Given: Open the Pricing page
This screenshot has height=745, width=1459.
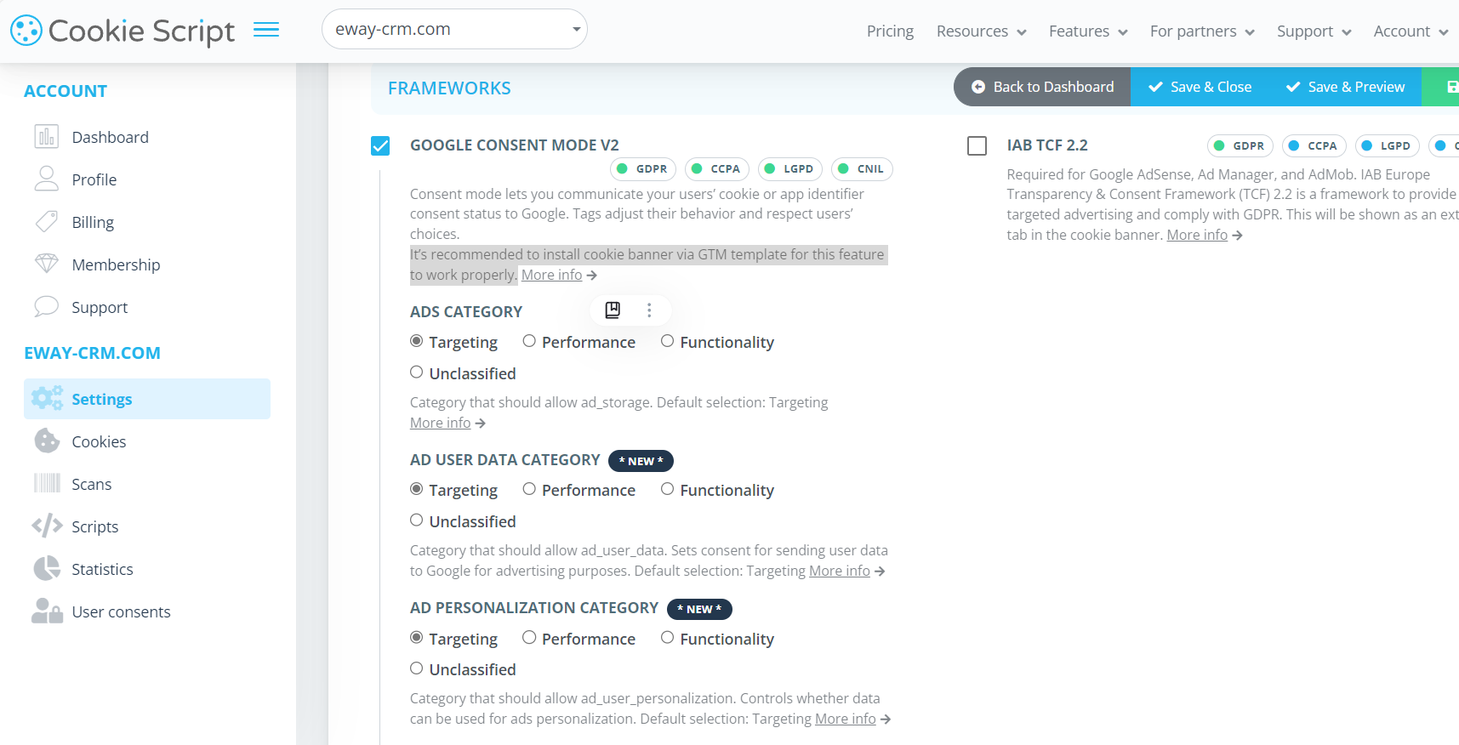Looking at the screenshot, I should pyautogui.click(x=890, y=31).
